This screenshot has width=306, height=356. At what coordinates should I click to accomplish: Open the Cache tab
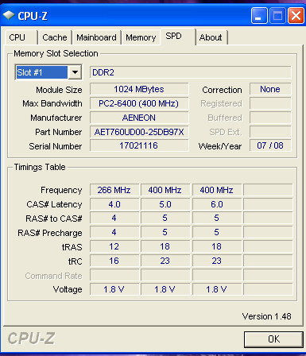(x=55, y=37)
